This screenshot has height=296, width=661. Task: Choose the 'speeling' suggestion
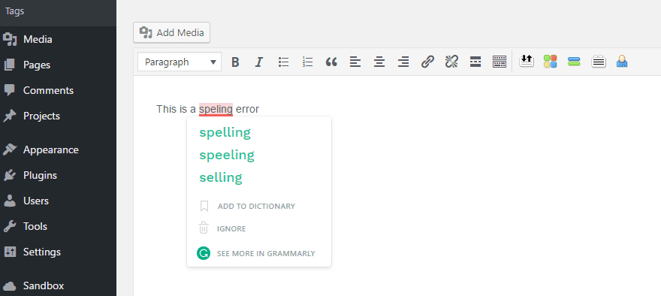(x=227, y=156)
